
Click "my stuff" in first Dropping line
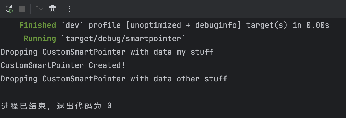[195, 52]
